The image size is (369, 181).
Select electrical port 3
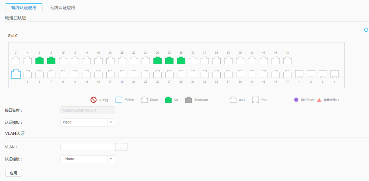pos(28,74)
